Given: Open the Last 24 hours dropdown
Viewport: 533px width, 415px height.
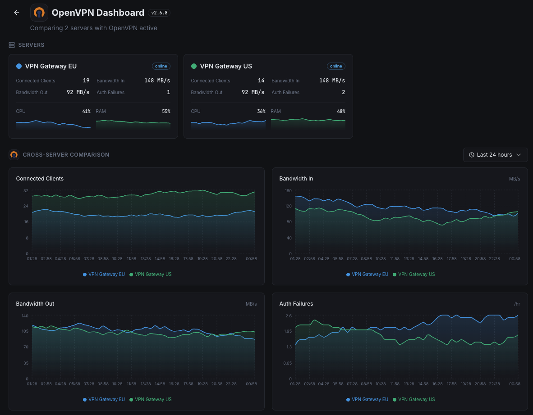Looking at the screenshot, I should coord(495,155).
